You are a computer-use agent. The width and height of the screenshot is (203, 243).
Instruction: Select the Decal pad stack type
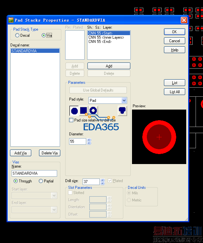pos(17,35)
